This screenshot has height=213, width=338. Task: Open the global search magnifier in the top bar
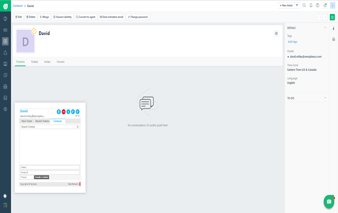coord(304,5)
